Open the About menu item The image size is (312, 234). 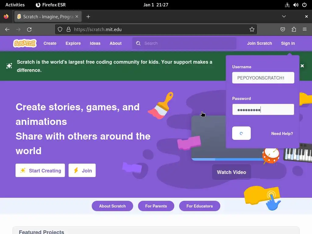115,43
